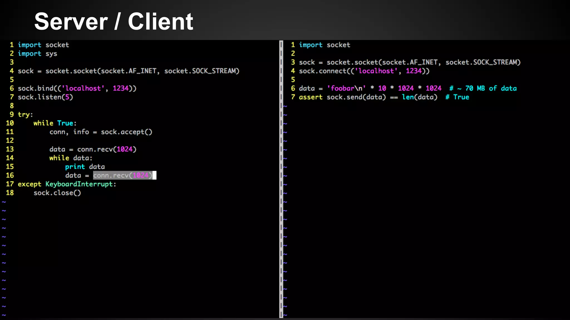Click 'import sys' in the server code
Viewport: 570px width, 320px height.
tap(38, 54)
